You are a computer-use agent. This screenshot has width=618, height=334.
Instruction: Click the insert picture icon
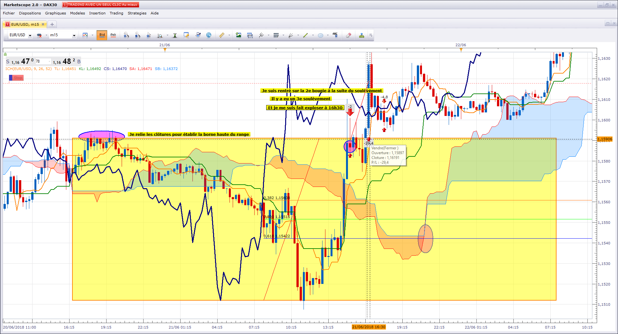click(x=239, y=35)
